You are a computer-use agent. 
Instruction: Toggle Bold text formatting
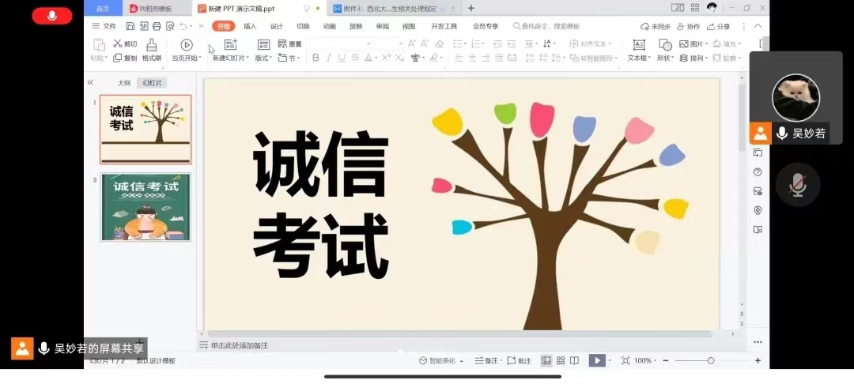316,58
